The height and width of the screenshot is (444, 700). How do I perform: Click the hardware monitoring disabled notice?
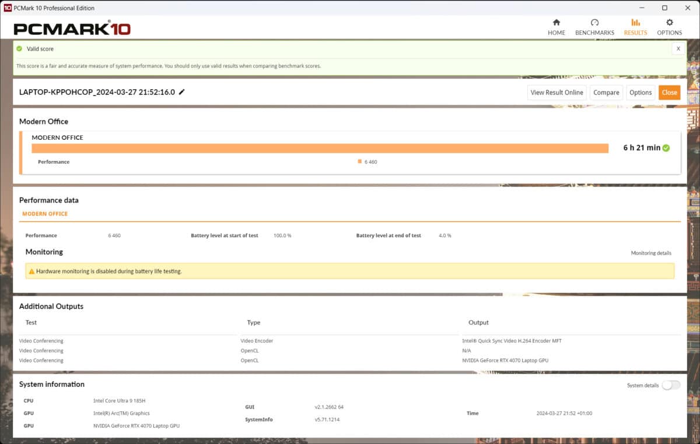(x=350, y=271)
